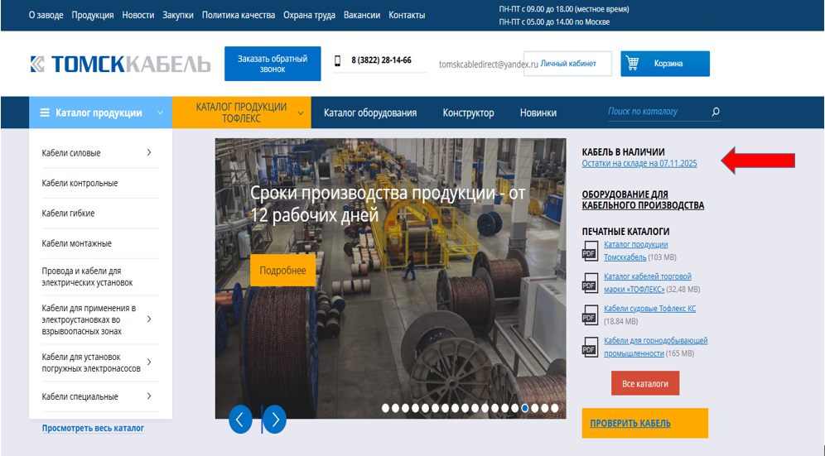Open the Новости menu item

(137, 15)
